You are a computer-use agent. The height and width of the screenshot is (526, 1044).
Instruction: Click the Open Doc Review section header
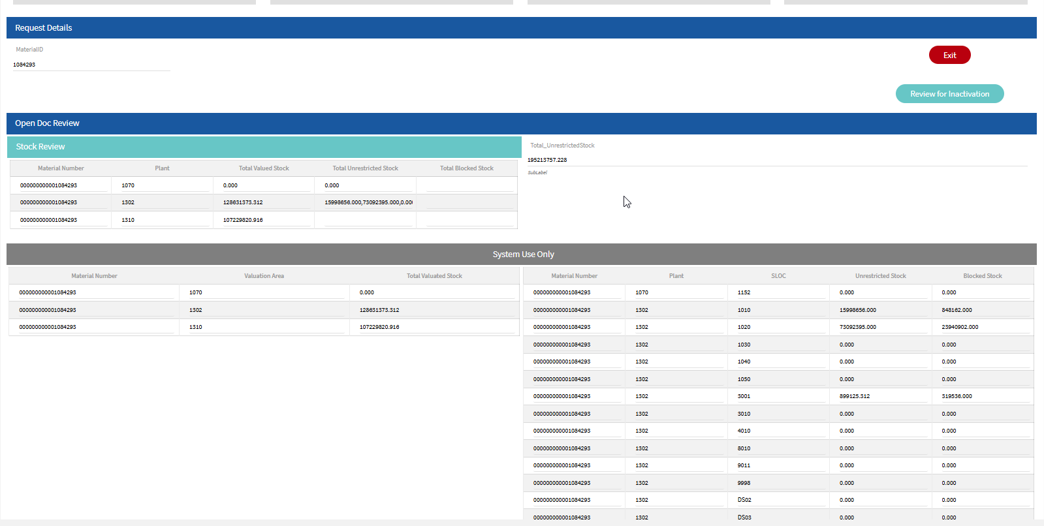[522, 123]
